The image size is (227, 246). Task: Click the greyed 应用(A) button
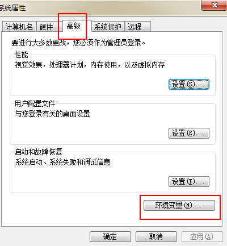(x=202, y=236)
